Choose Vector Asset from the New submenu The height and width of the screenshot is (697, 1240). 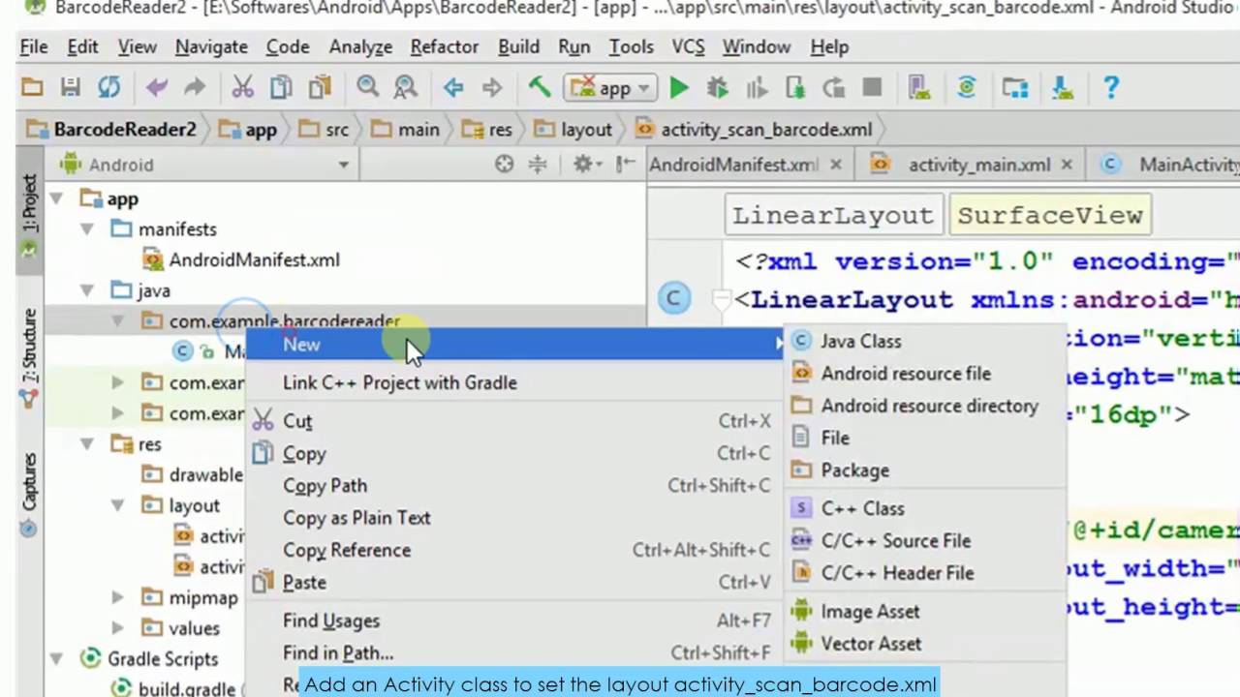pos(925,644)
